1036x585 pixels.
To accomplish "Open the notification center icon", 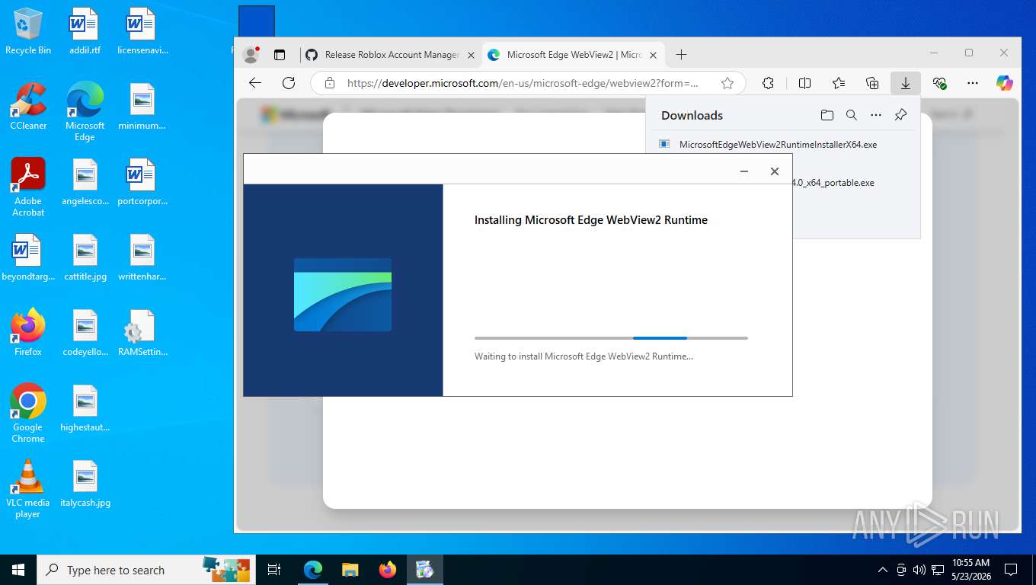I will click(x=1011, y=570).
